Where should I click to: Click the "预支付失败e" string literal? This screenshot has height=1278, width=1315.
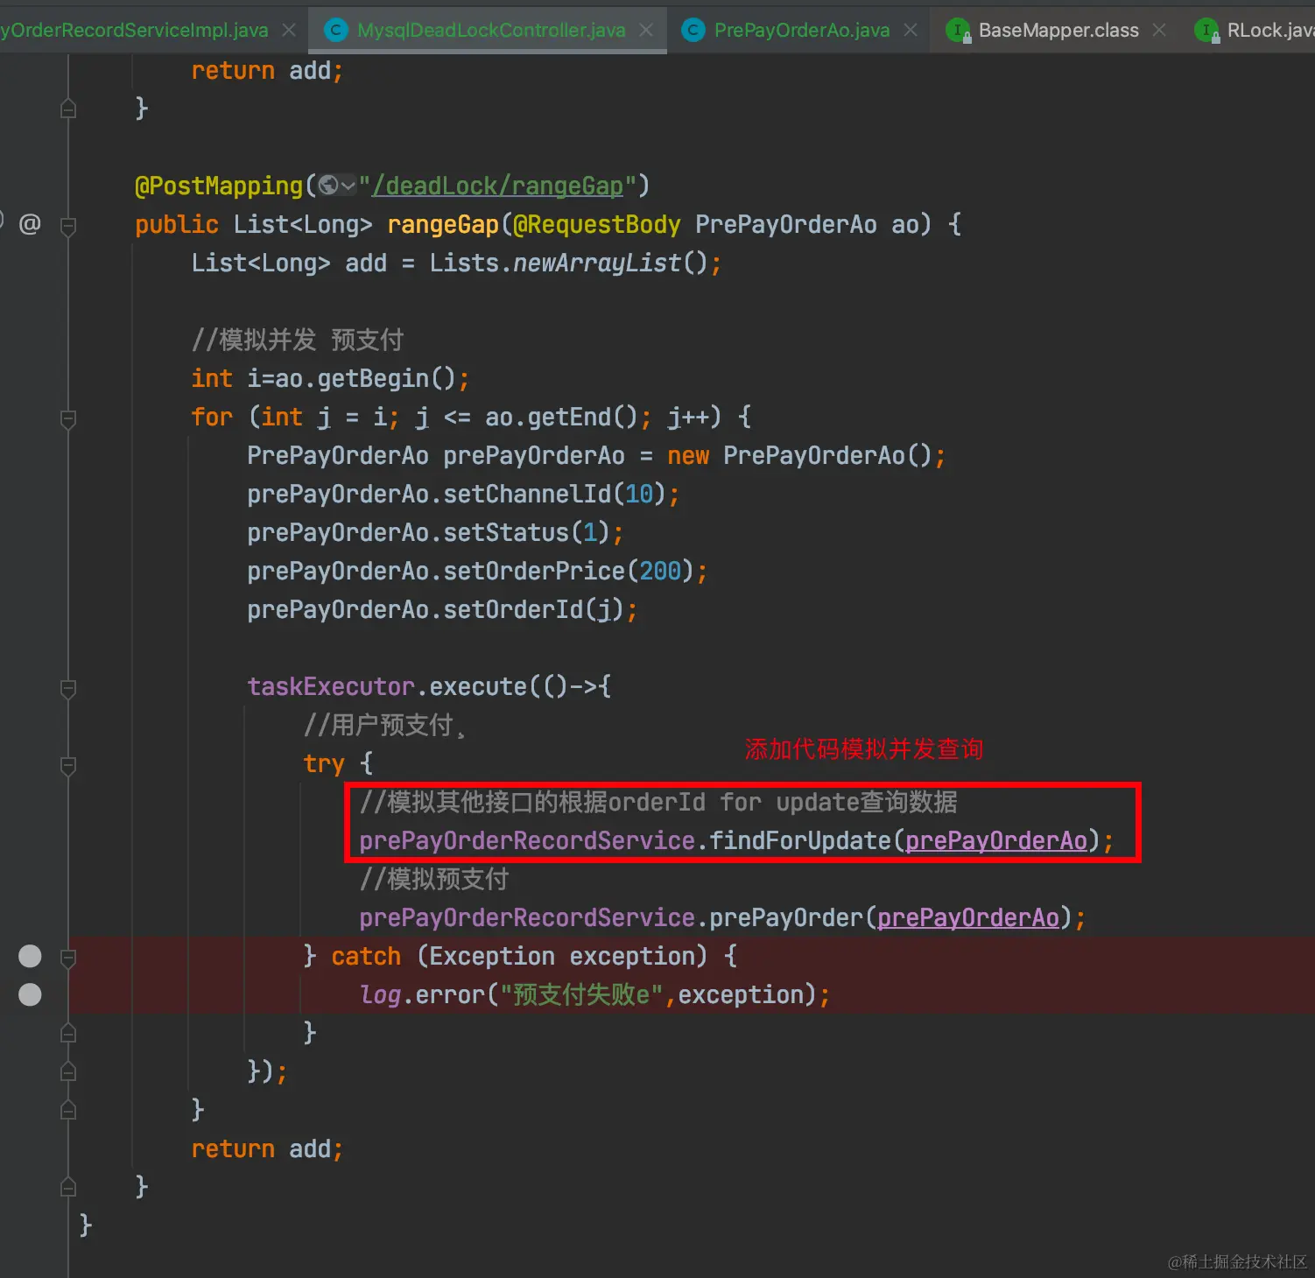pos(581,994)
